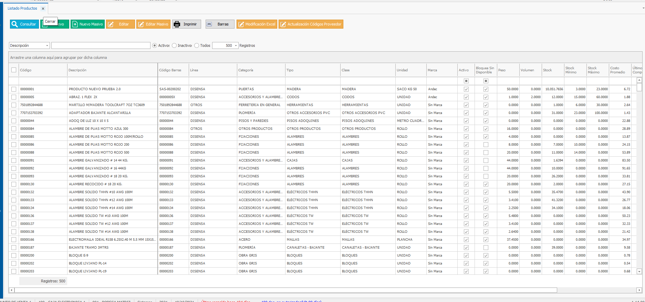
Task: Click the horizontal scrollbar at grid bottom
Action: [x=286, y=290]
